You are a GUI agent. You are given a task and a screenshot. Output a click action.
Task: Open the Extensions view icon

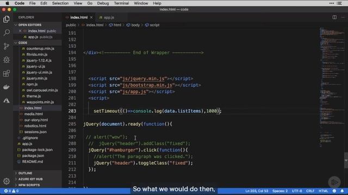click(7, 74)
